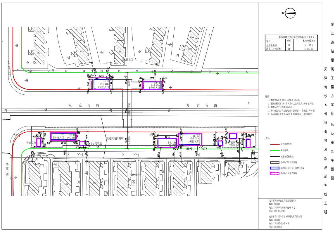Select the D号出入口 building outline
335x232 pixels.
click(x=63, y=136)
